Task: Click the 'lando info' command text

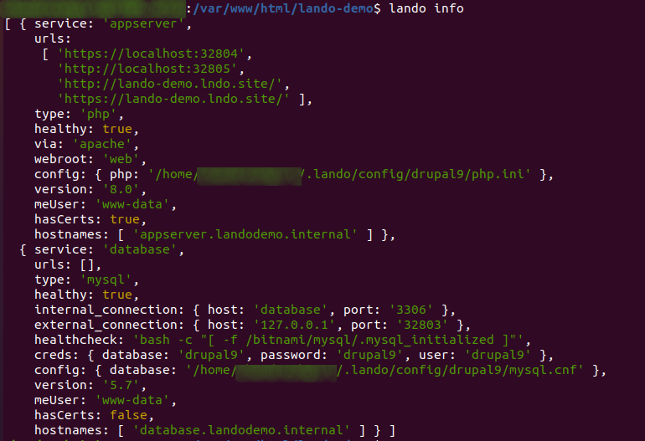Action: pos(426,8)
